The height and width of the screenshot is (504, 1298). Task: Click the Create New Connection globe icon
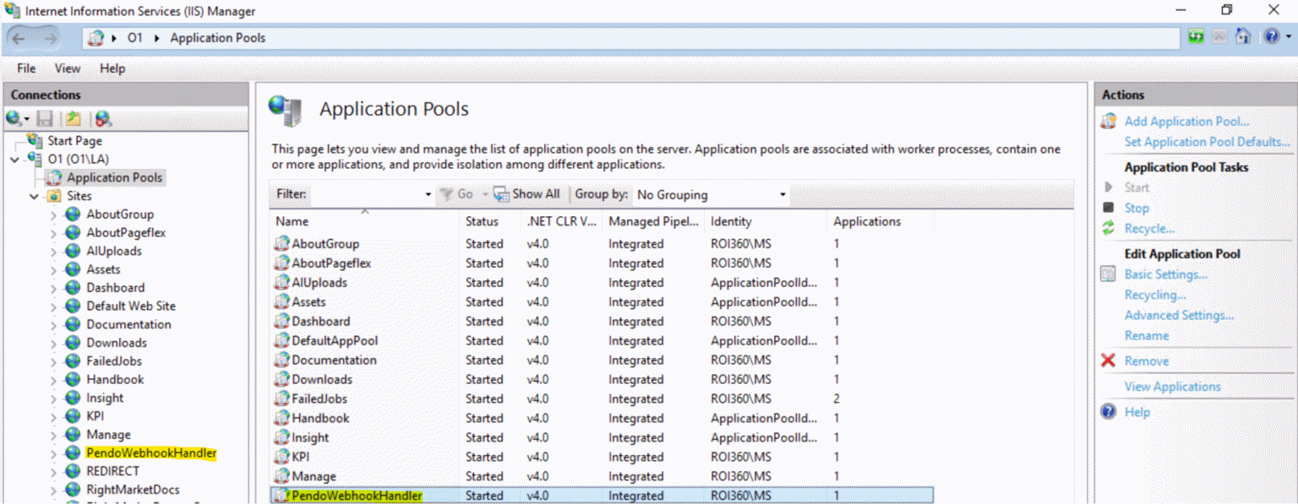14,119
